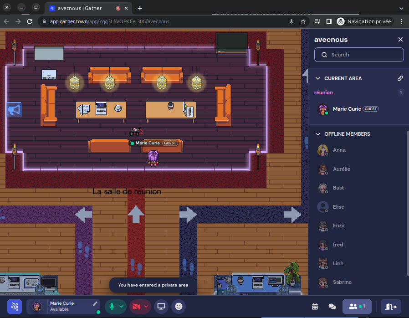This screenshot has height=318, width=409.
Task: Copy link to current area
Action: [x=400, y=78]
